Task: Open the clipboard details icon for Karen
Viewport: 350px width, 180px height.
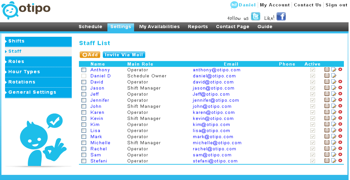Action: click(x=327, y=112)
